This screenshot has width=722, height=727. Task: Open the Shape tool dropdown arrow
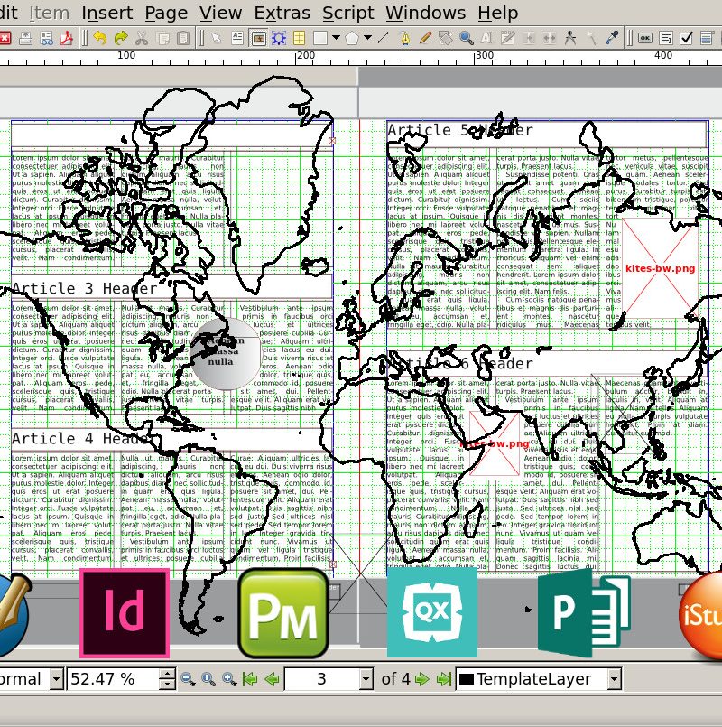point(336,38)
